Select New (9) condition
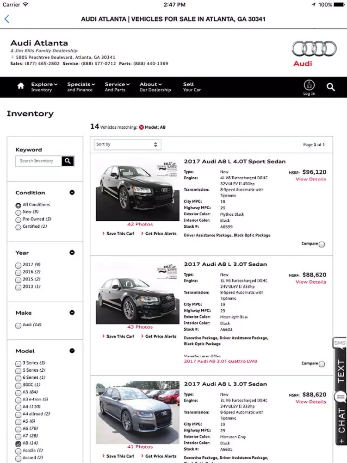Viewport: 347px width, 463px height. pos(18,213)
